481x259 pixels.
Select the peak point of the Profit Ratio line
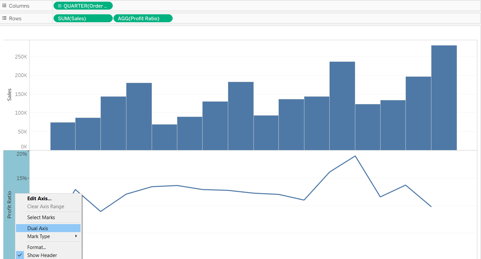[x=355, y=156]
